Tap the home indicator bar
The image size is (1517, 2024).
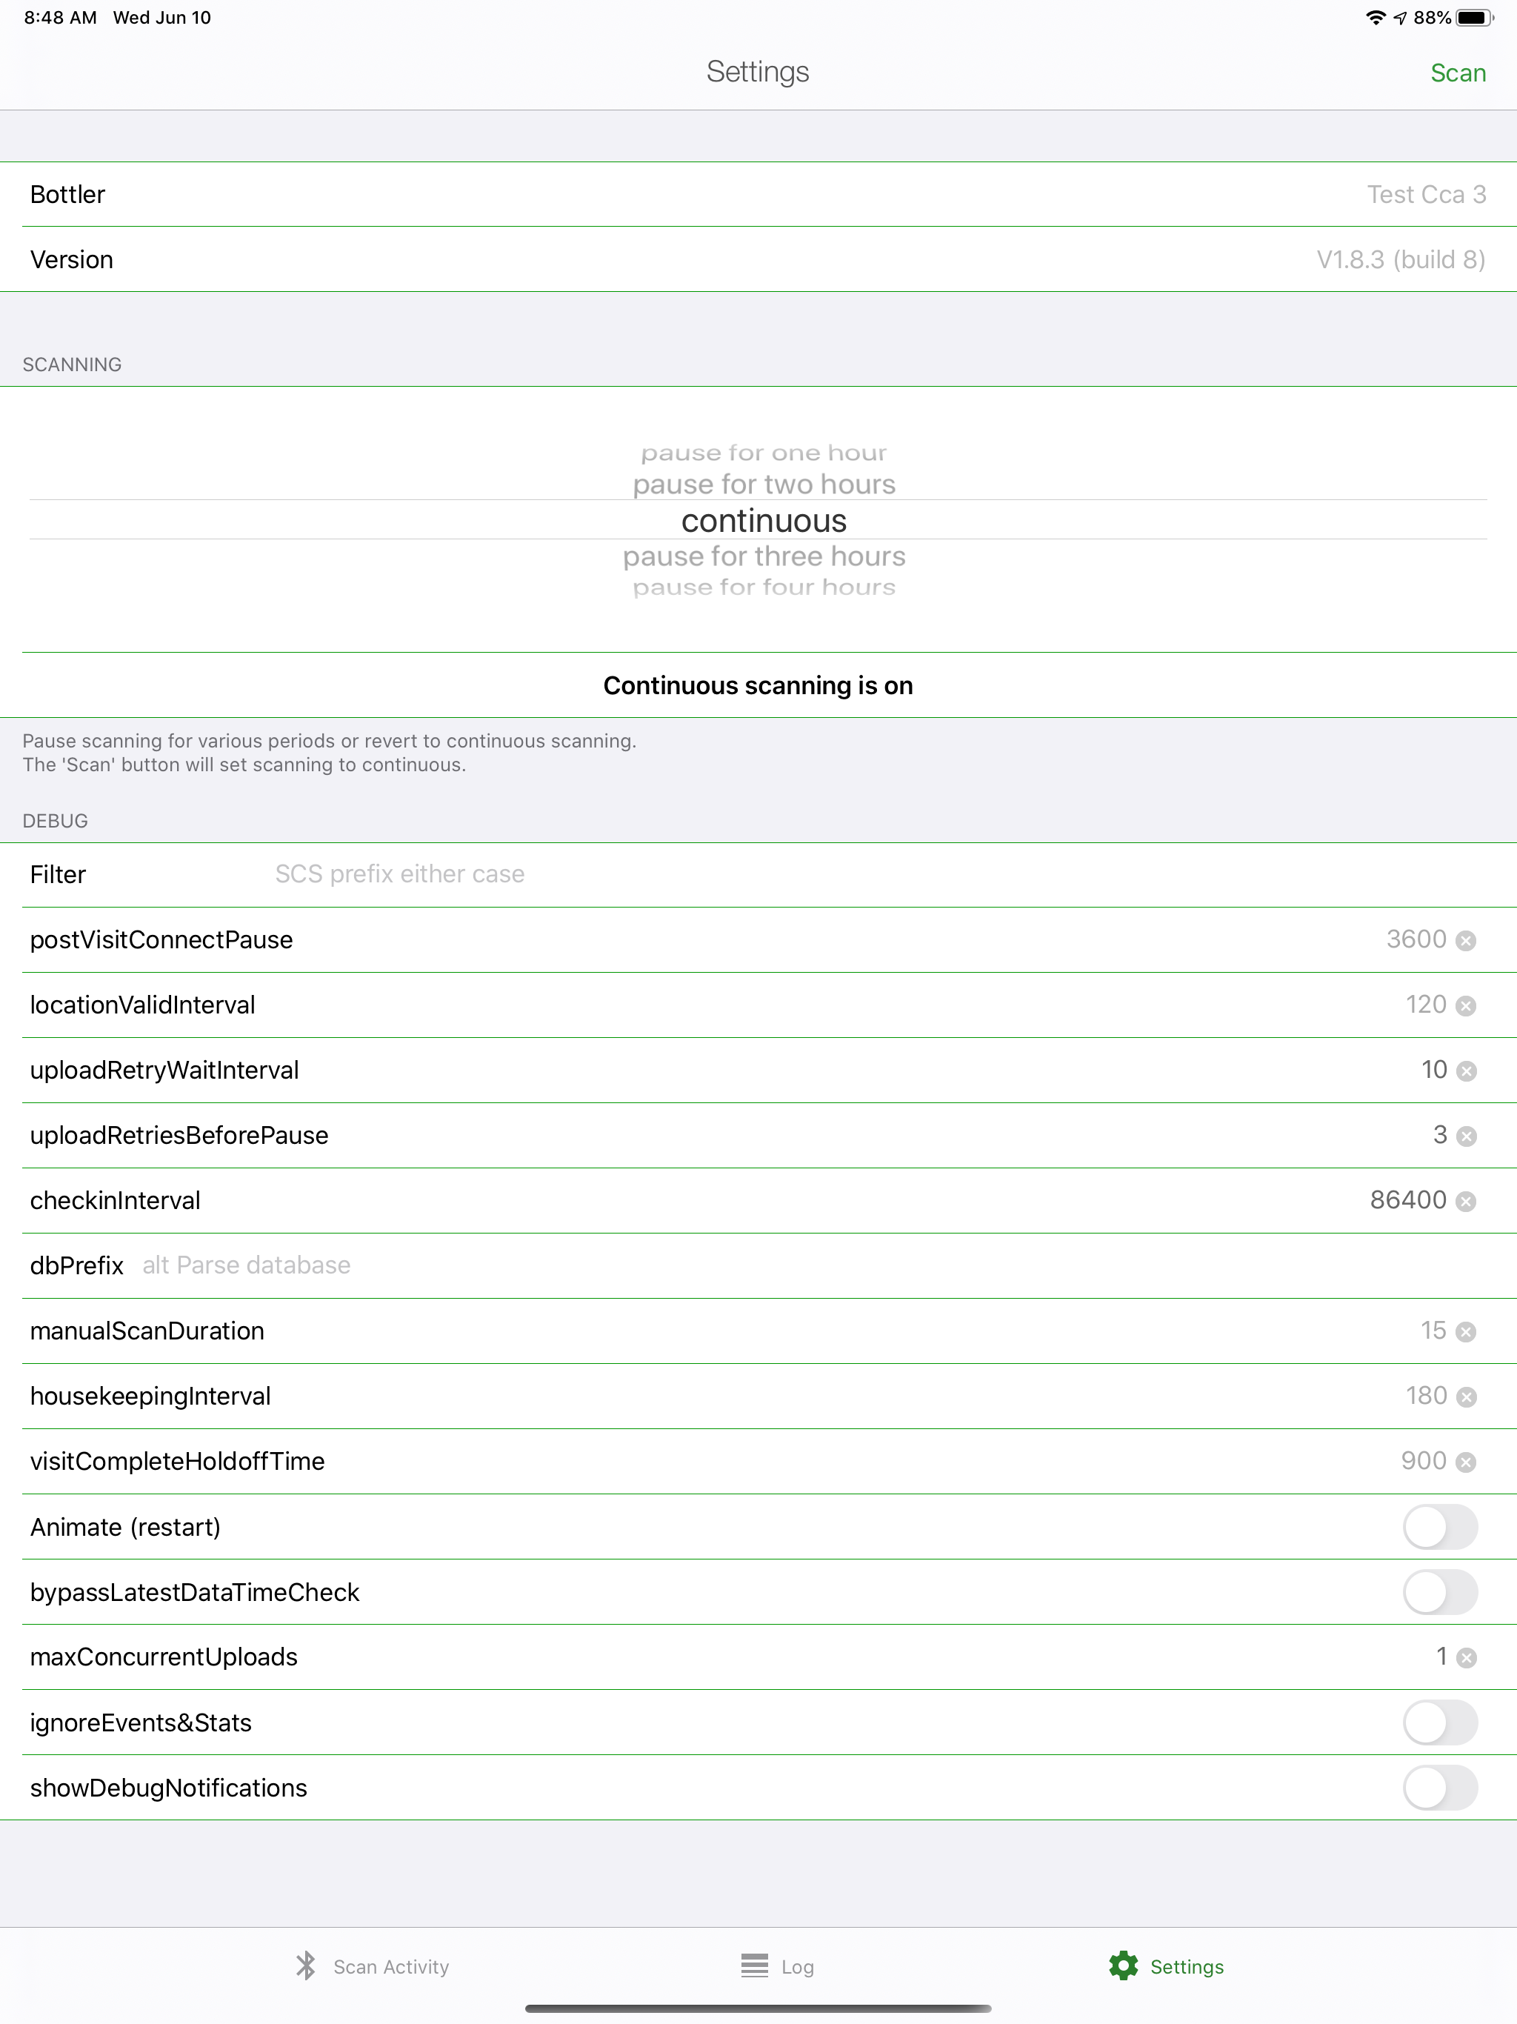point(758,2008)
